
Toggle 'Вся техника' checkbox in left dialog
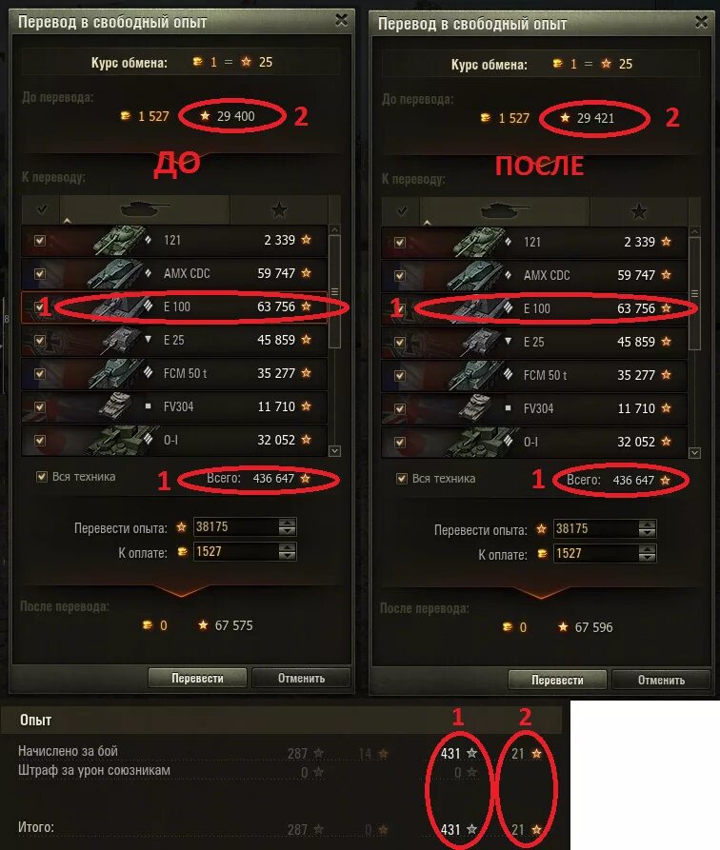(41, 477)
